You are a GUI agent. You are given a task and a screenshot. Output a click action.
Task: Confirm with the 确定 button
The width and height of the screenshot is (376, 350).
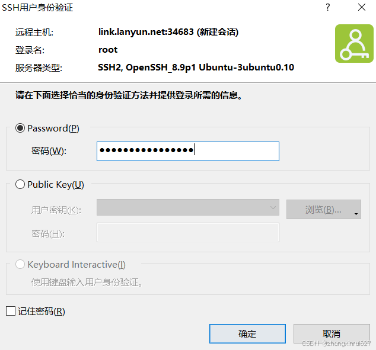point(247,334)
